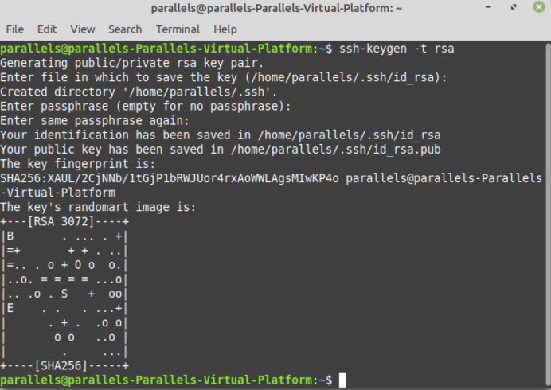The image size is (551, 390).
Task: Open the Edit menu
Action: pyautogui.click(x=47, y=29)
